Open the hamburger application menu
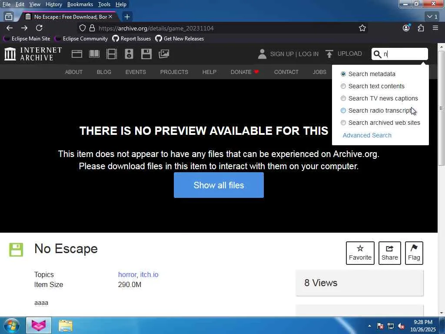 point(435,28)
